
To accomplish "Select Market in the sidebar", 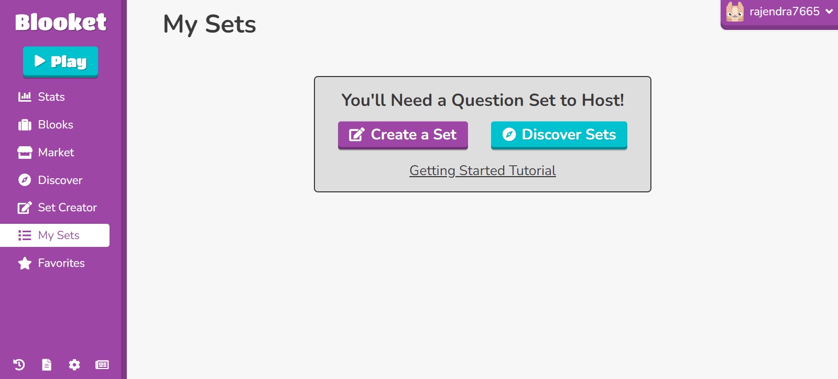I will tap(56, 153).
